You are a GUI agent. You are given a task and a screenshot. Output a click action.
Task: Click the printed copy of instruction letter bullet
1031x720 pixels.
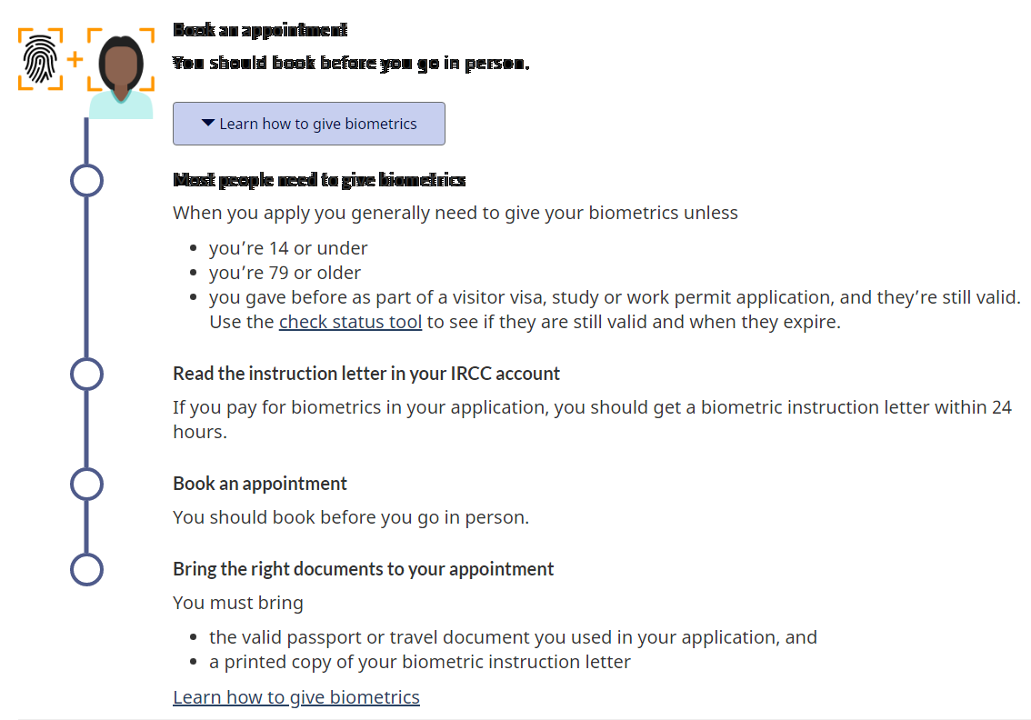(419, 662)
